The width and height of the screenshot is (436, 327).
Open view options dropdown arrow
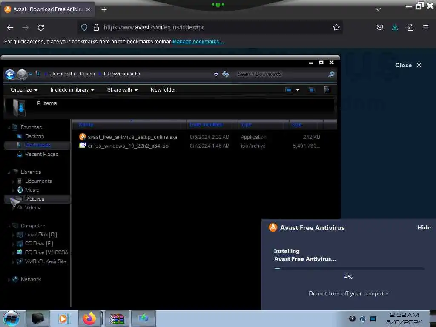(298, 90)
